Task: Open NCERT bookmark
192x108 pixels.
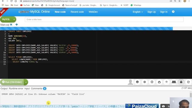Action: click(x=124, y=5)
